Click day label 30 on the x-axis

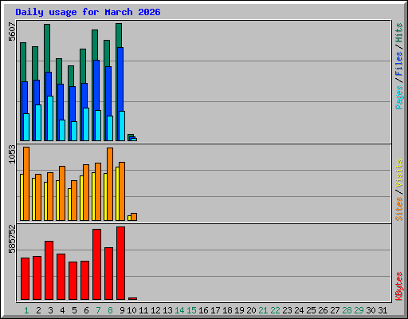click(371, 310)
